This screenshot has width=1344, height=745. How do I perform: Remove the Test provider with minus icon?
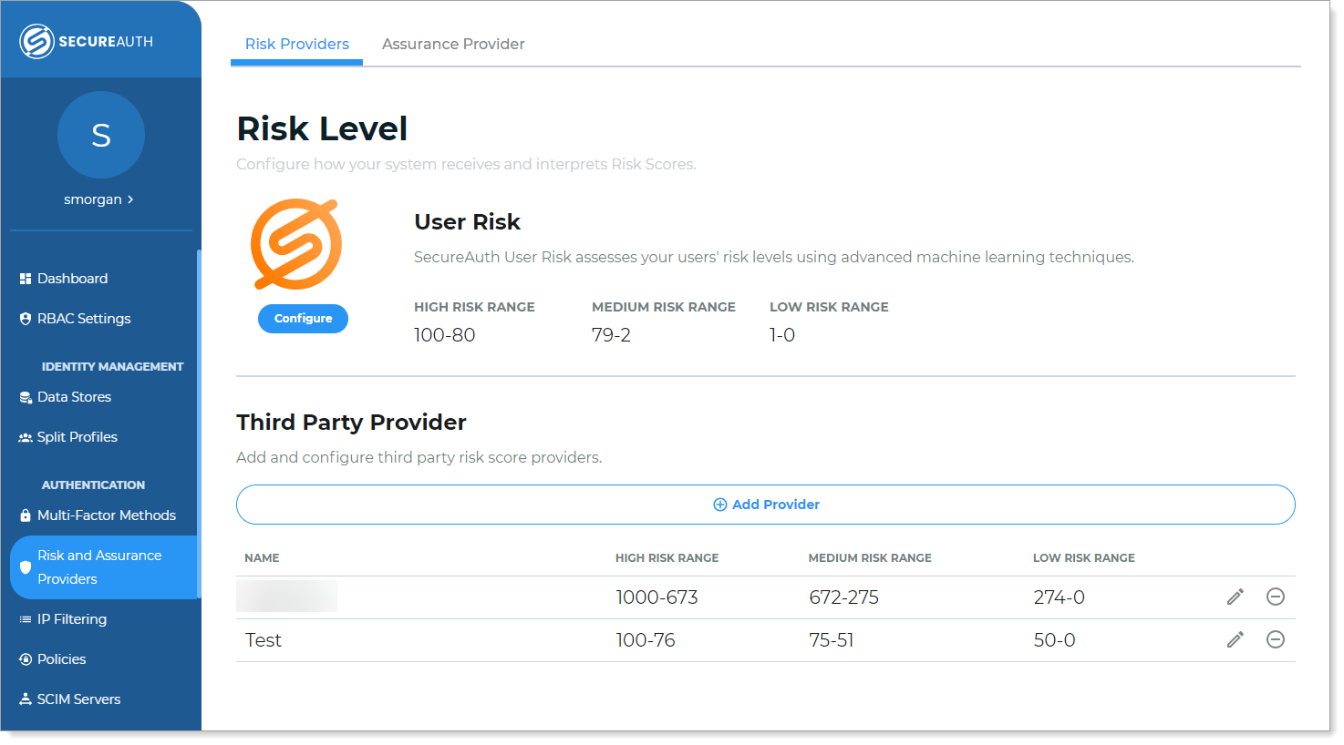click(x=1275, y=640)
